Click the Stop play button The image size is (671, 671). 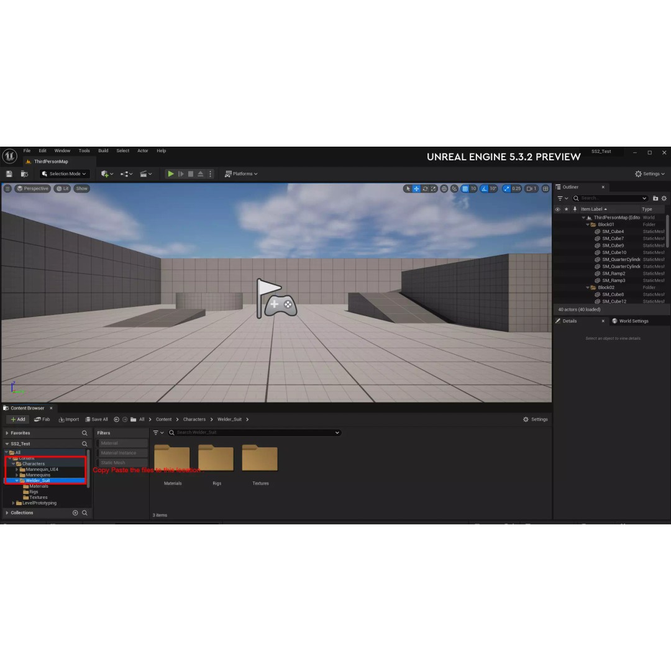[x=191, y=174]
